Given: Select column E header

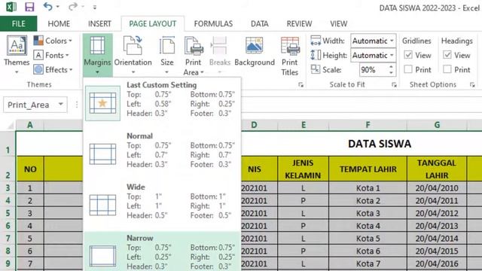Looking at the screenshot, I should point(304,125).
